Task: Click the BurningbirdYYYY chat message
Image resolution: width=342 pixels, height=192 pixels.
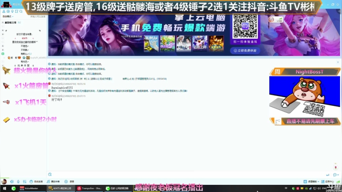Action: click(62, 88)
